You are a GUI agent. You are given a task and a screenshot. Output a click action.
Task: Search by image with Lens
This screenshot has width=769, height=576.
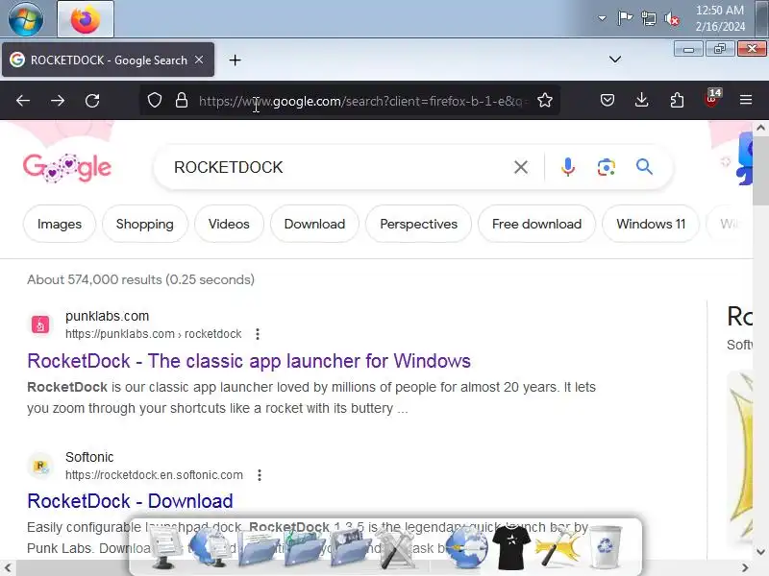(607, 167)
